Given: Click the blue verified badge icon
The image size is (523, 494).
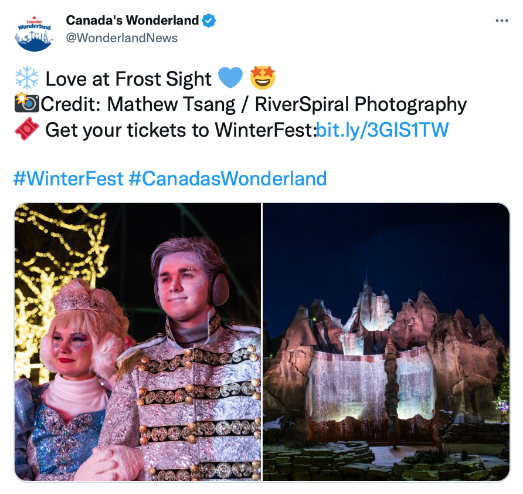Looking at the screenshot, I should 209,21.
